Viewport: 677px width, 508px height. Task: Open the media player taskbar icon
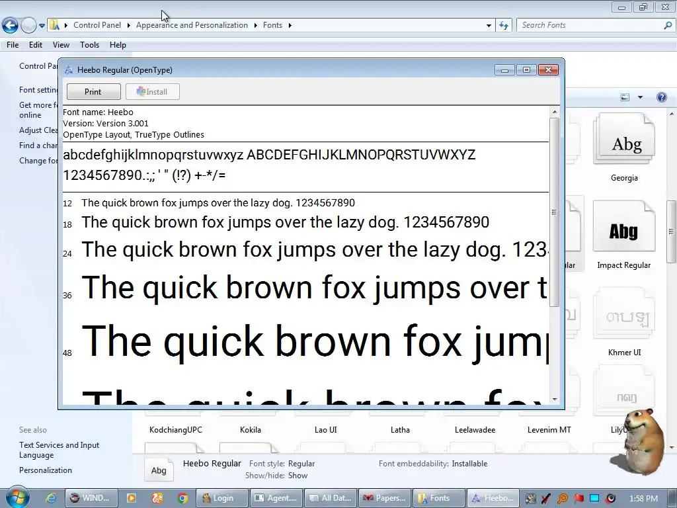point(132,498)
